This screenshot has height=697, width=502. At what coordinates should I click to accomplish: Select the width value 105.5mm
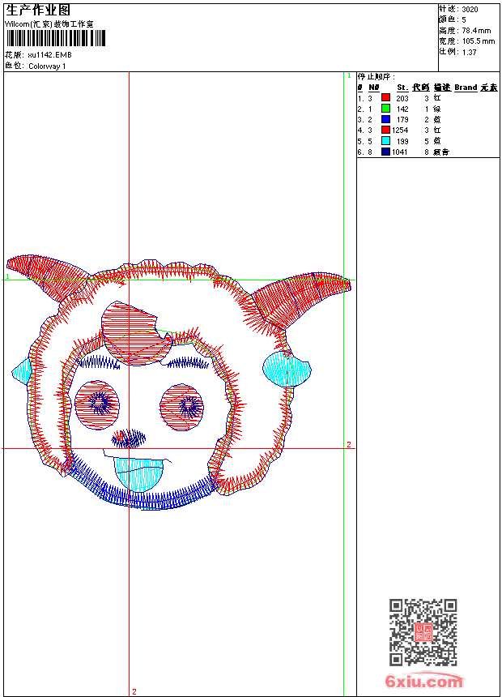coord(478,41)
